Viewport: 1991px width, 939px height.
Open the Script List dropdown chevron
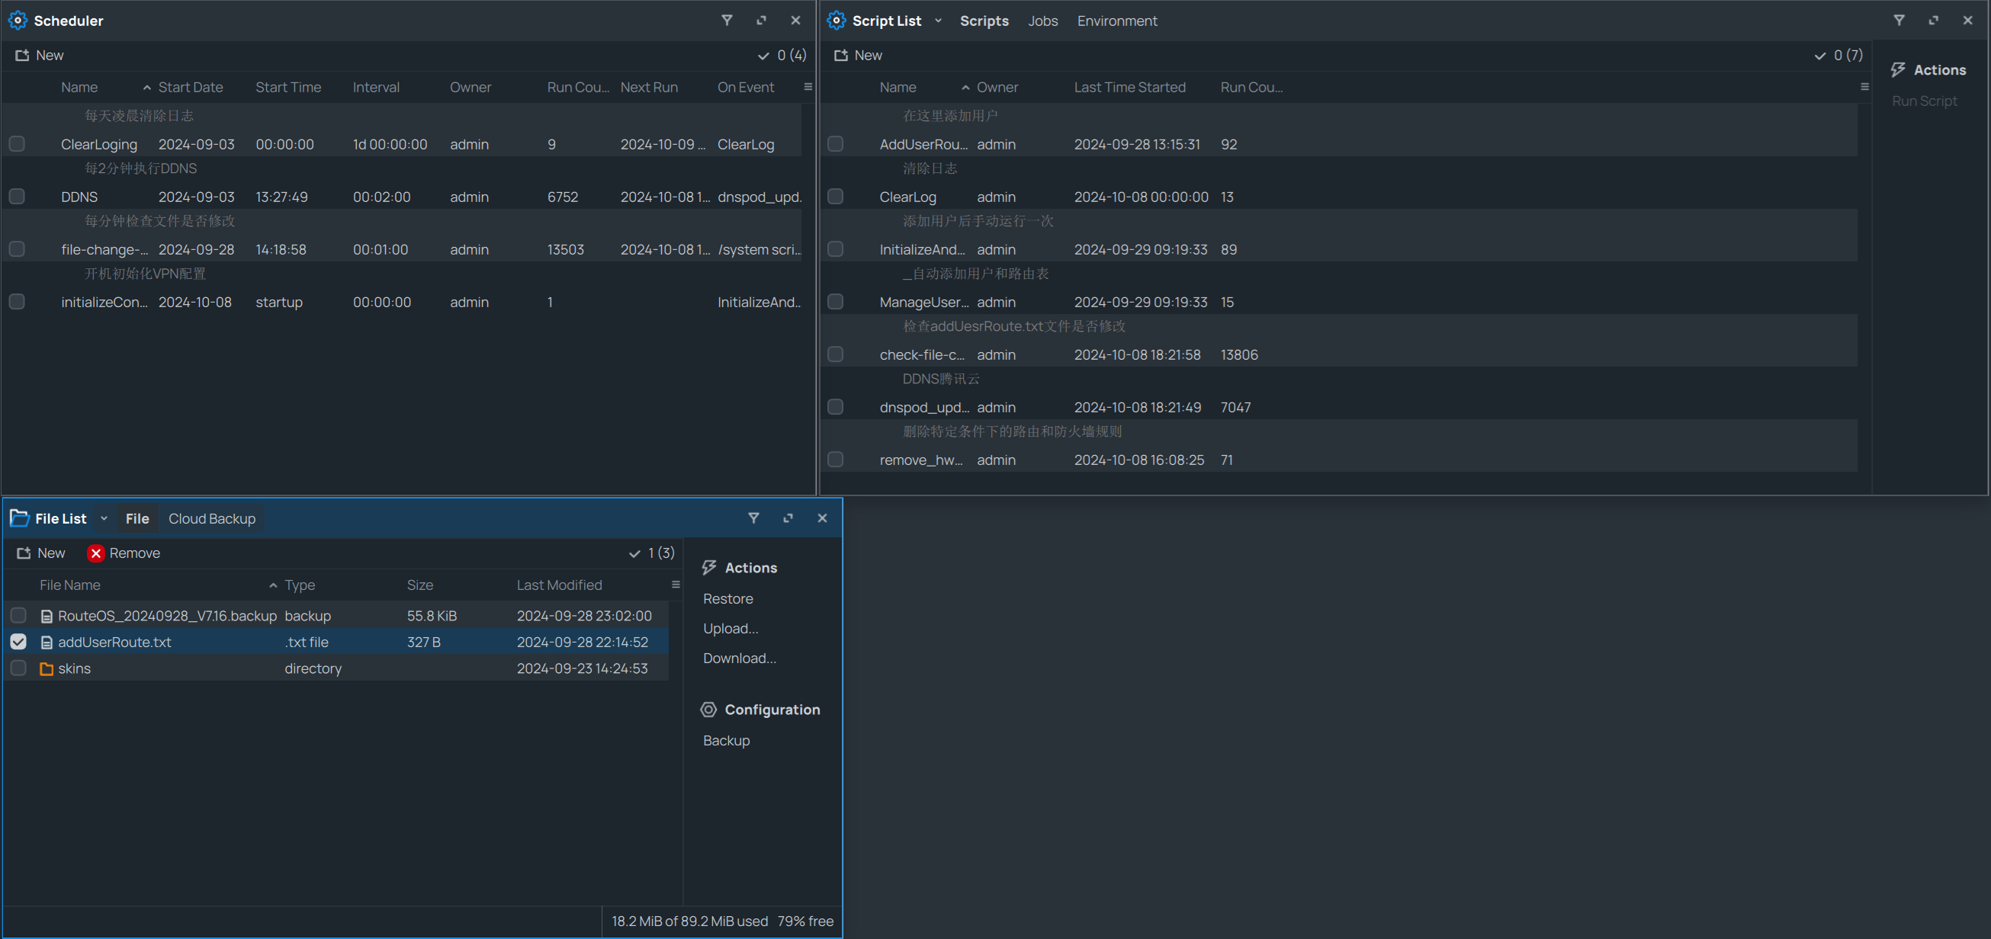(938, 21)
